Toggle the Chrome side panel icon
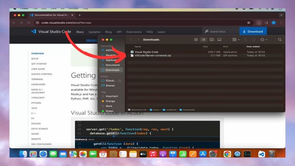295x166 pixels. click(x=266, y=23)
